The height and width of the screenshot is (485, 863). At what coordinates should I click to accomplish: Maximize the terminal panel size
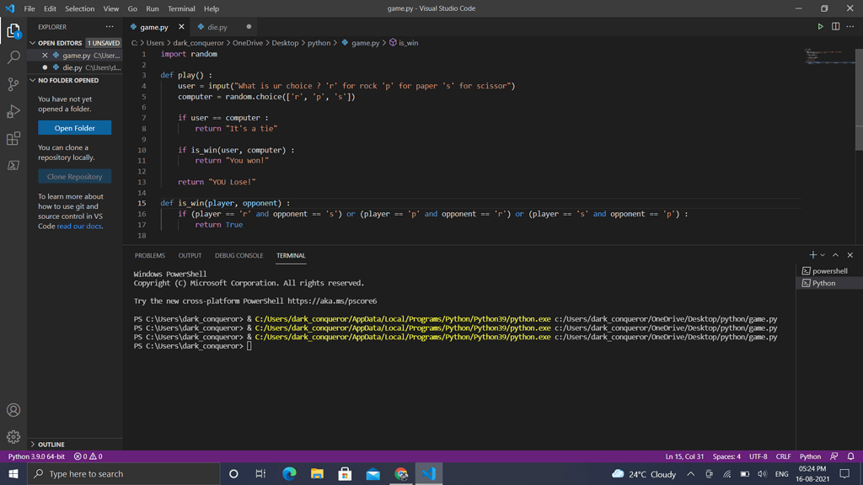tap(835, 255)
